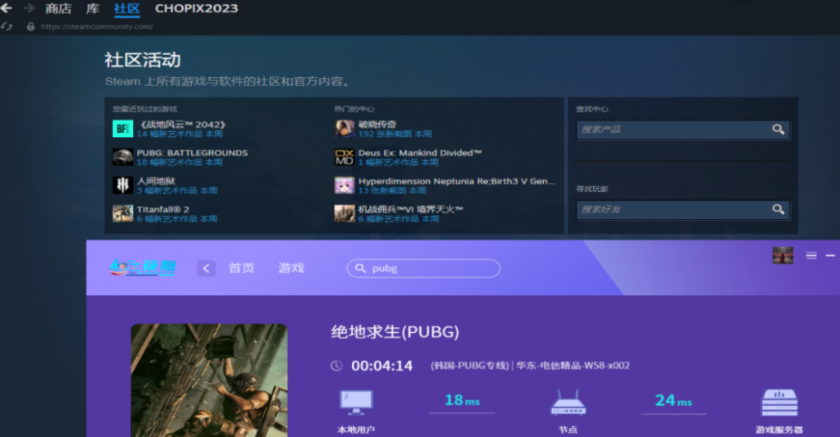Open the Battlefield 2042 game icon
Image resolution: width=840 pixels, height=437 pixels.
pos(123,129)
